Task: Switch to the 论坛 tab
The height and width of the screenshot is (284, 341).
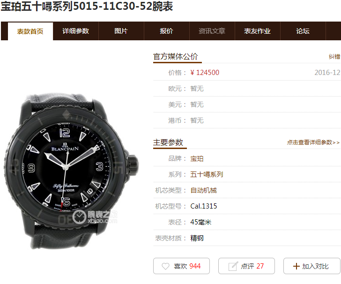Action: [303, 31]
